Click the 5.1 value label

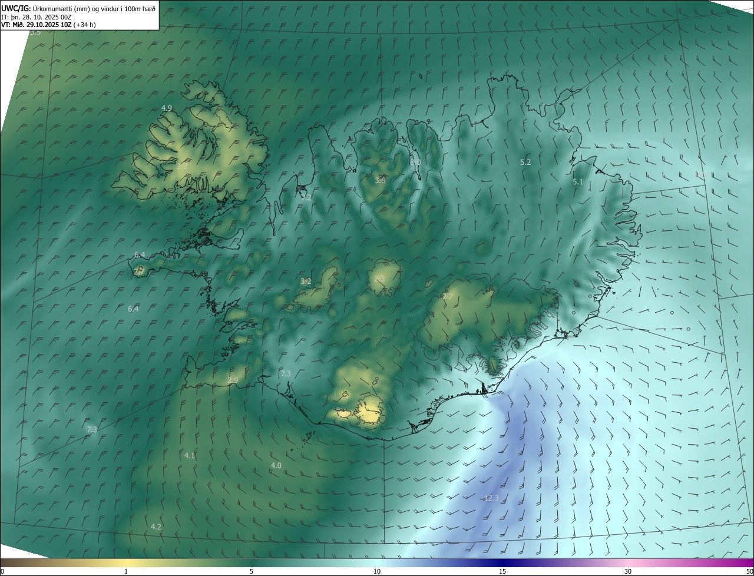578,182
